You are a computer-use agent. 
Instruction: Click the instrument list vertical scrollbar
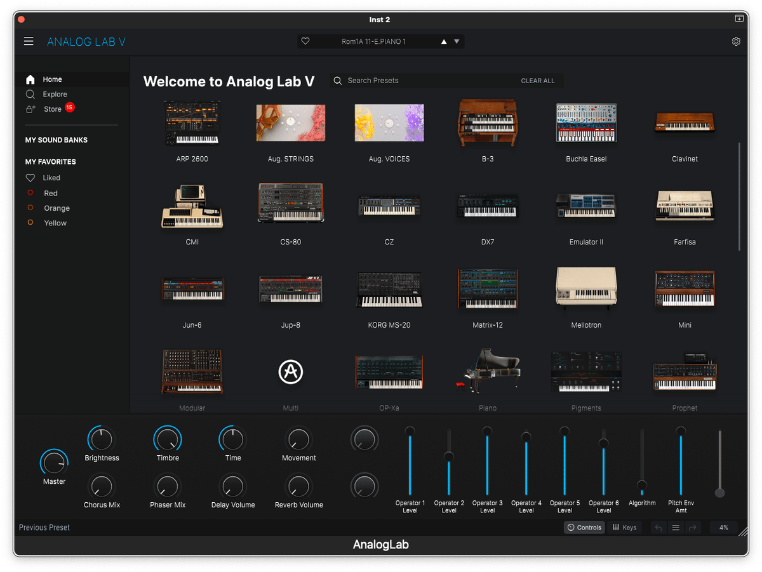point(739,197)
